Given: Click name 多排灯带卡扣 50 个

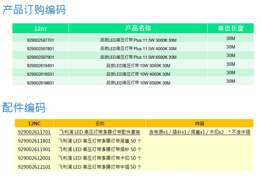Looking at the screenshot, I should pos(100,158).
